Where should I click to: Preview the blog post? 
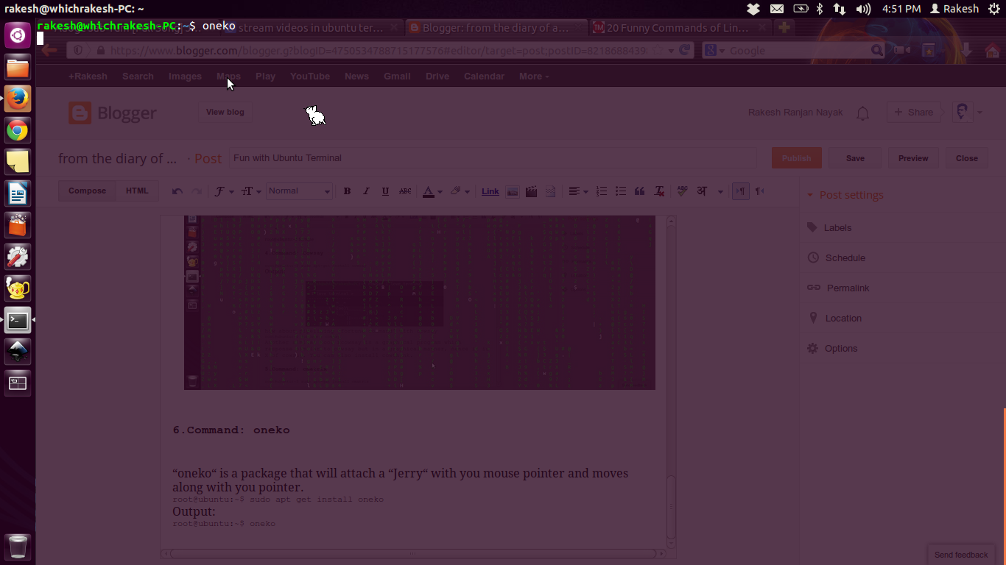(913, 158)
